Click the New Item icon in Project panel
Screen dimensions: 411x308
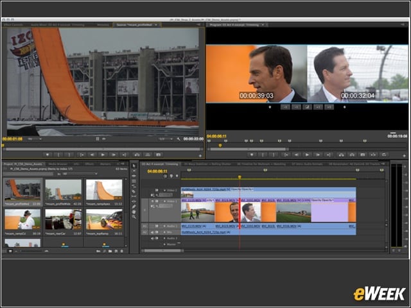pos(116,251)
